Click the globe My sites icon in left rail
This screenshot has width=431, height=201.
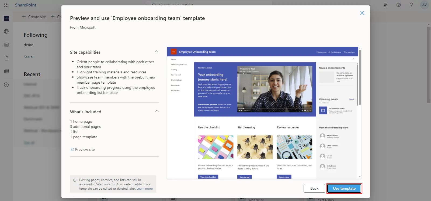(6, 31)
